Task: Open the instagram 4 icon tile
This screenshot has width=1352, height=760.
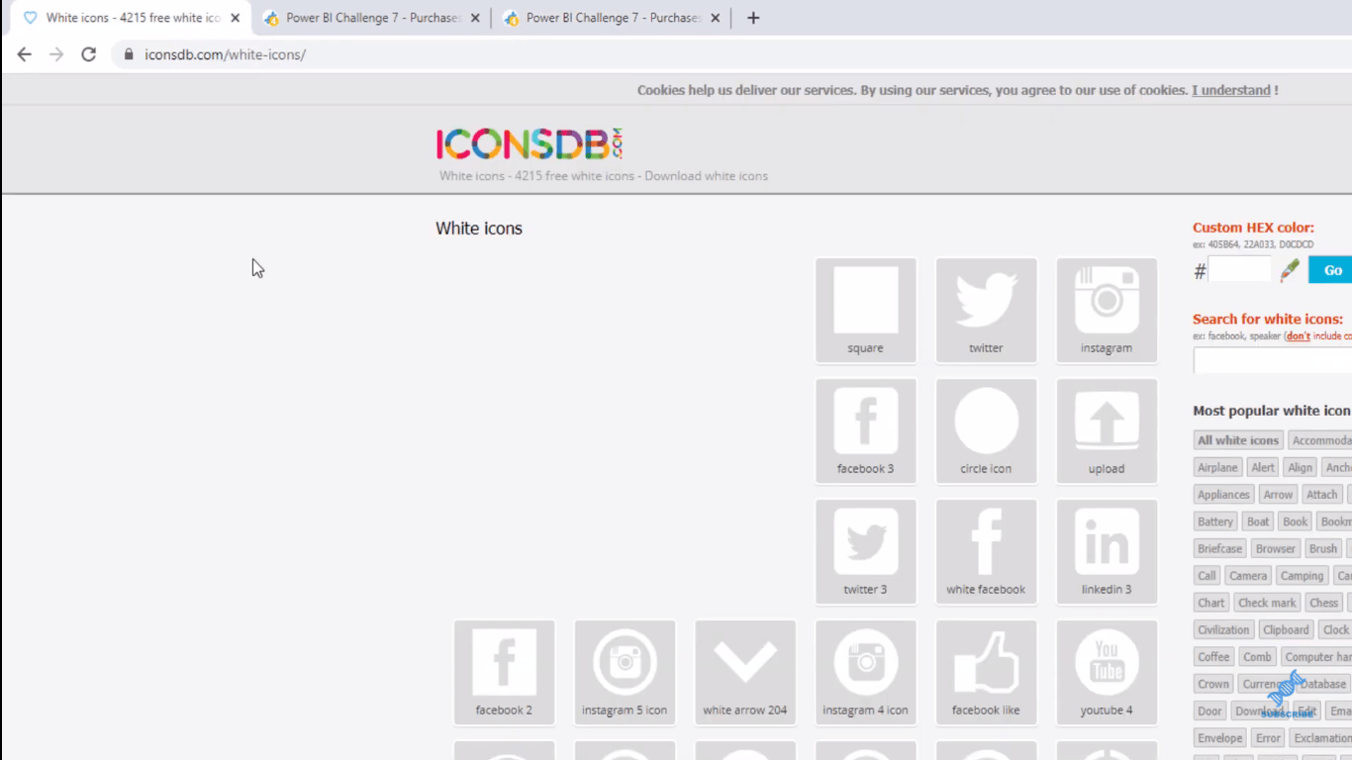Action: coord(866,672)
